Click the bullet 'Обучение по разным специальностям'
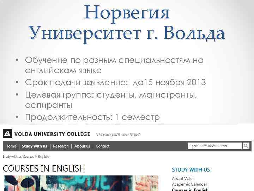 click(x=114, y=65)
